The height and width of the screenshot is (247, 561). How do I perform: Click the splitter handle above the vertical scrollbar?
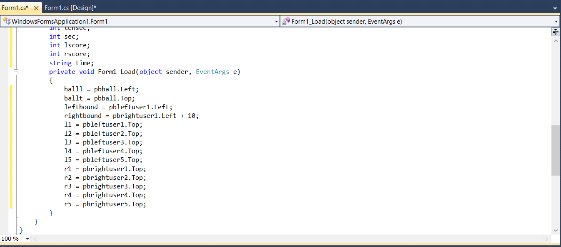pyautogui.click(x=556, y=31)
